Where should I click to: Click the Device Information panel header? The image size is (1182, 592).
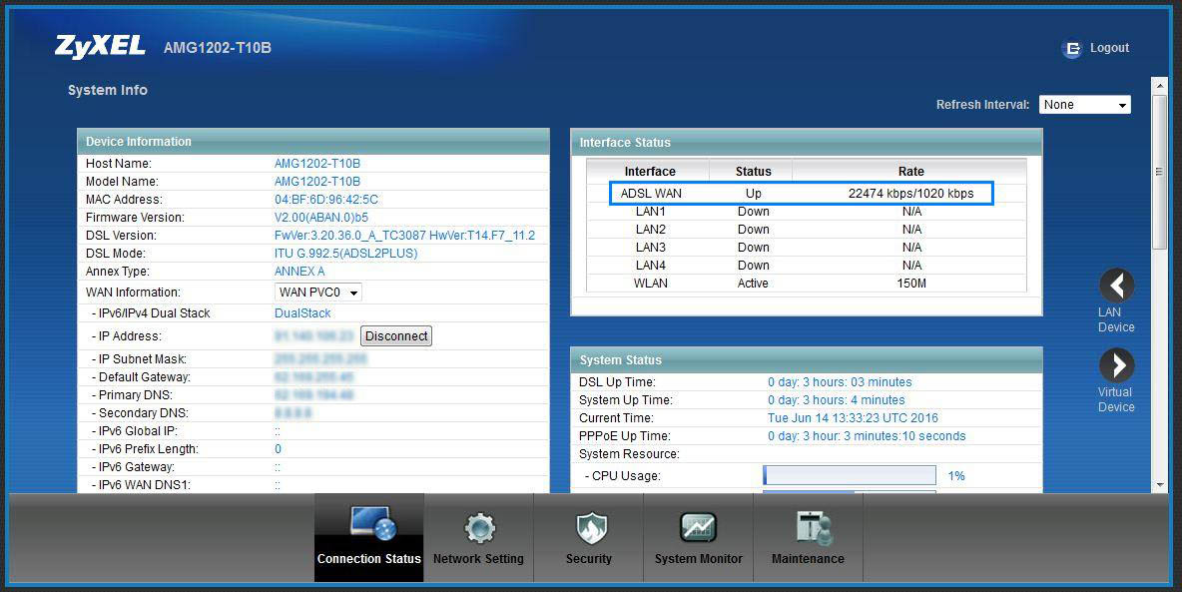[313, 142]
